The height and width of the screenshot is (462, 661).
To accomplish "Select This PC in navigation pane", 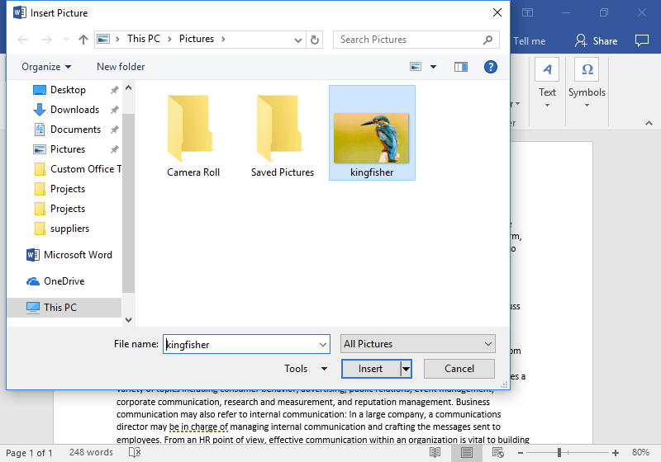I will pyautogui.click(x=59, y=307).
